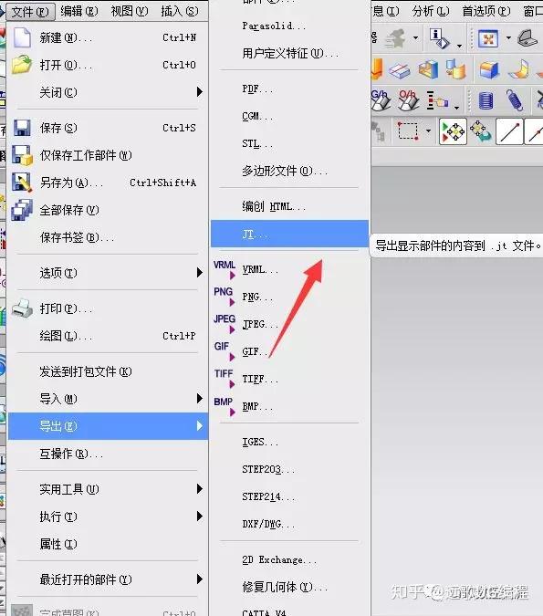Open dropdown arrow beside rectangle selection icon
This screenshot has height=616, width=543.
428,131
